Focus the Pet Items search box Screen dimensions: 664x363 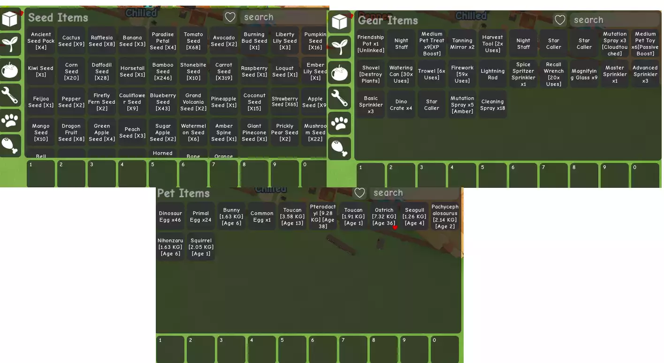tap(413, 193)
